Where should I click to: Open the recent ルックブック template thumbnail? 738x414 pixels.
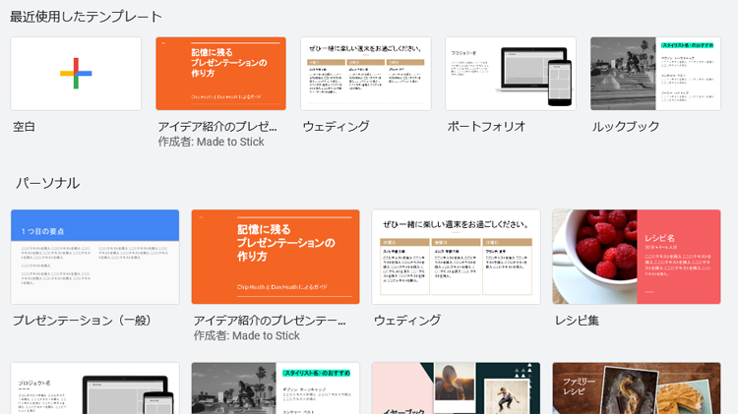click(x=655, y=74)
